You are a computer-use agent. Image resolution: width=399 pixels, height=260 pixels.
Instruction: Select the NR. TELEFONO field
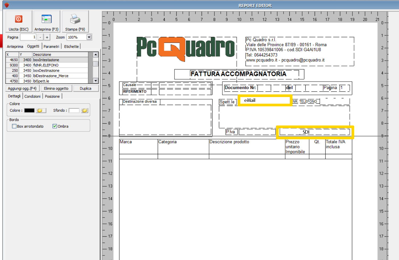(x=305, y=102)
